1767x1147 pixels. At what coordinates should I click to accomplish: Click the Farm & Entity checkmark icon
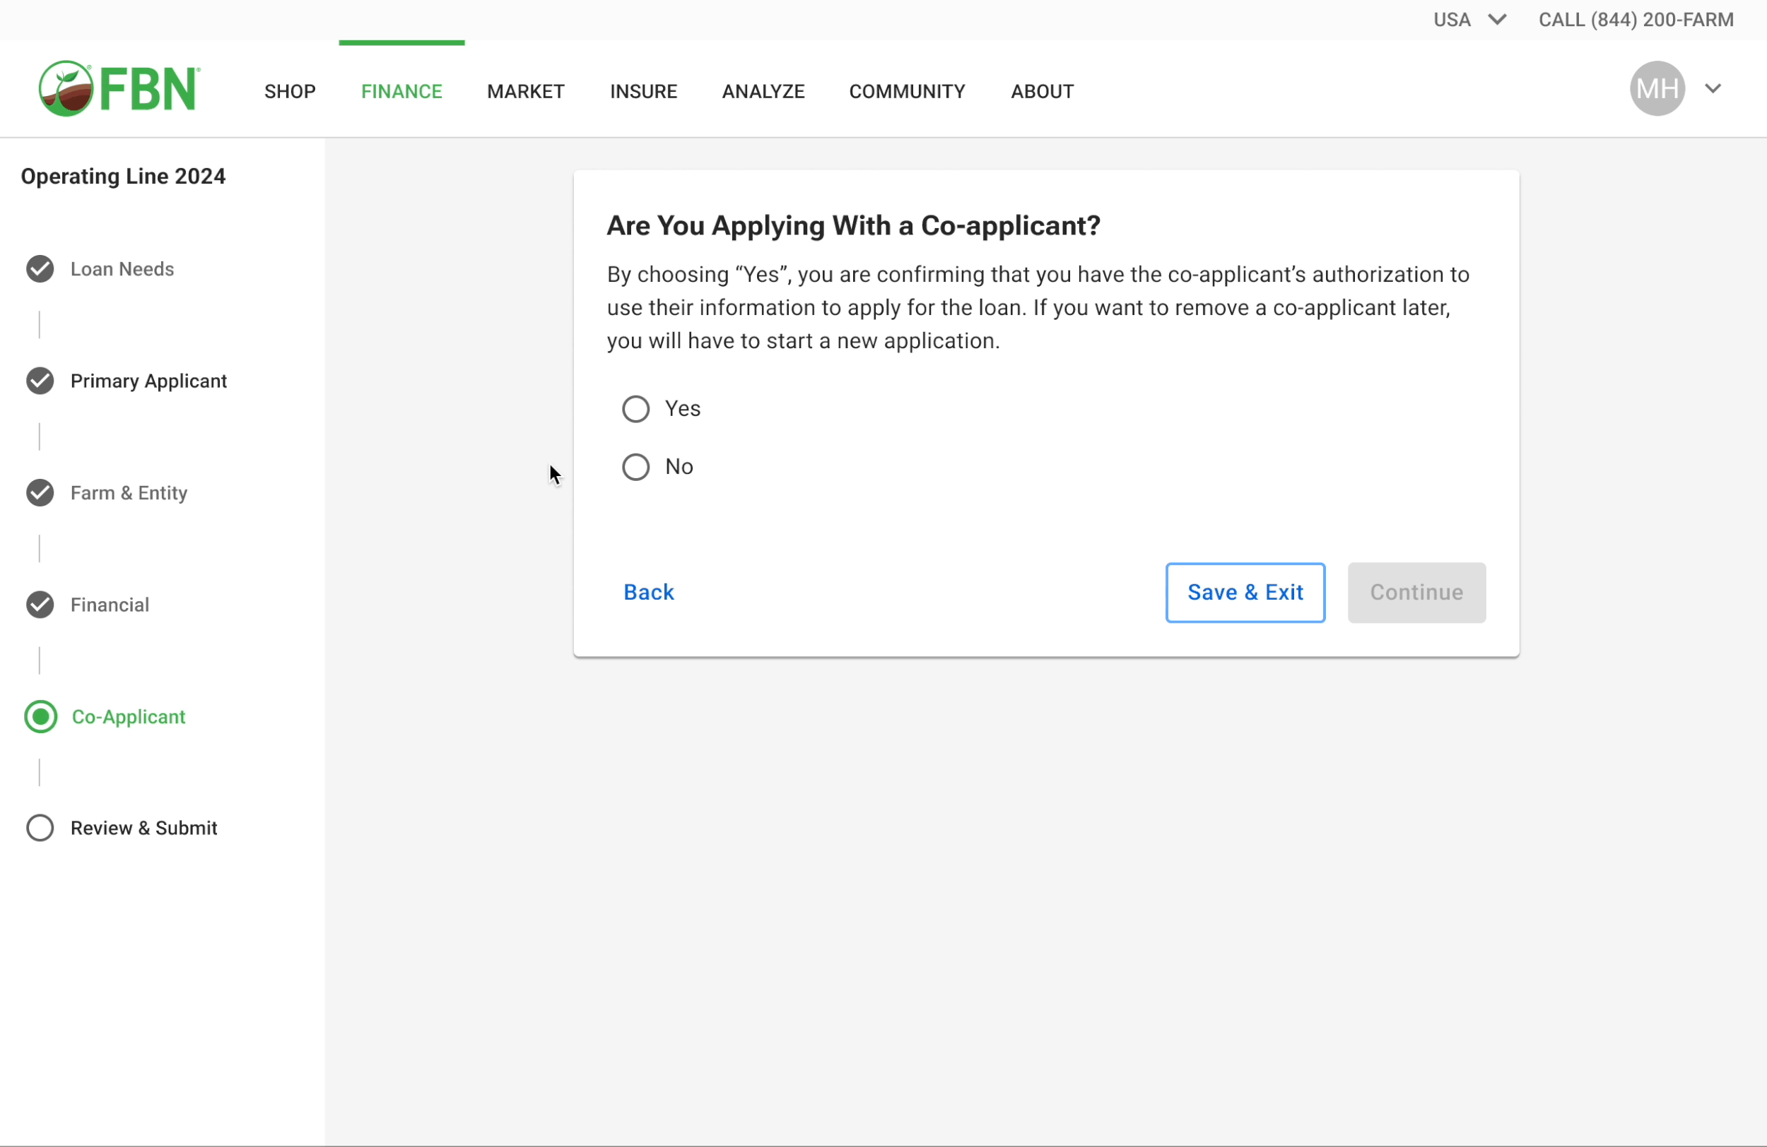40,493
